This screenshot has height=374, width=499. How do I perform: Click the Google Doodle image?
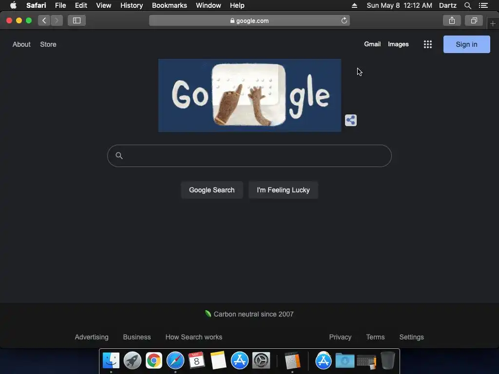pos(250,95)
